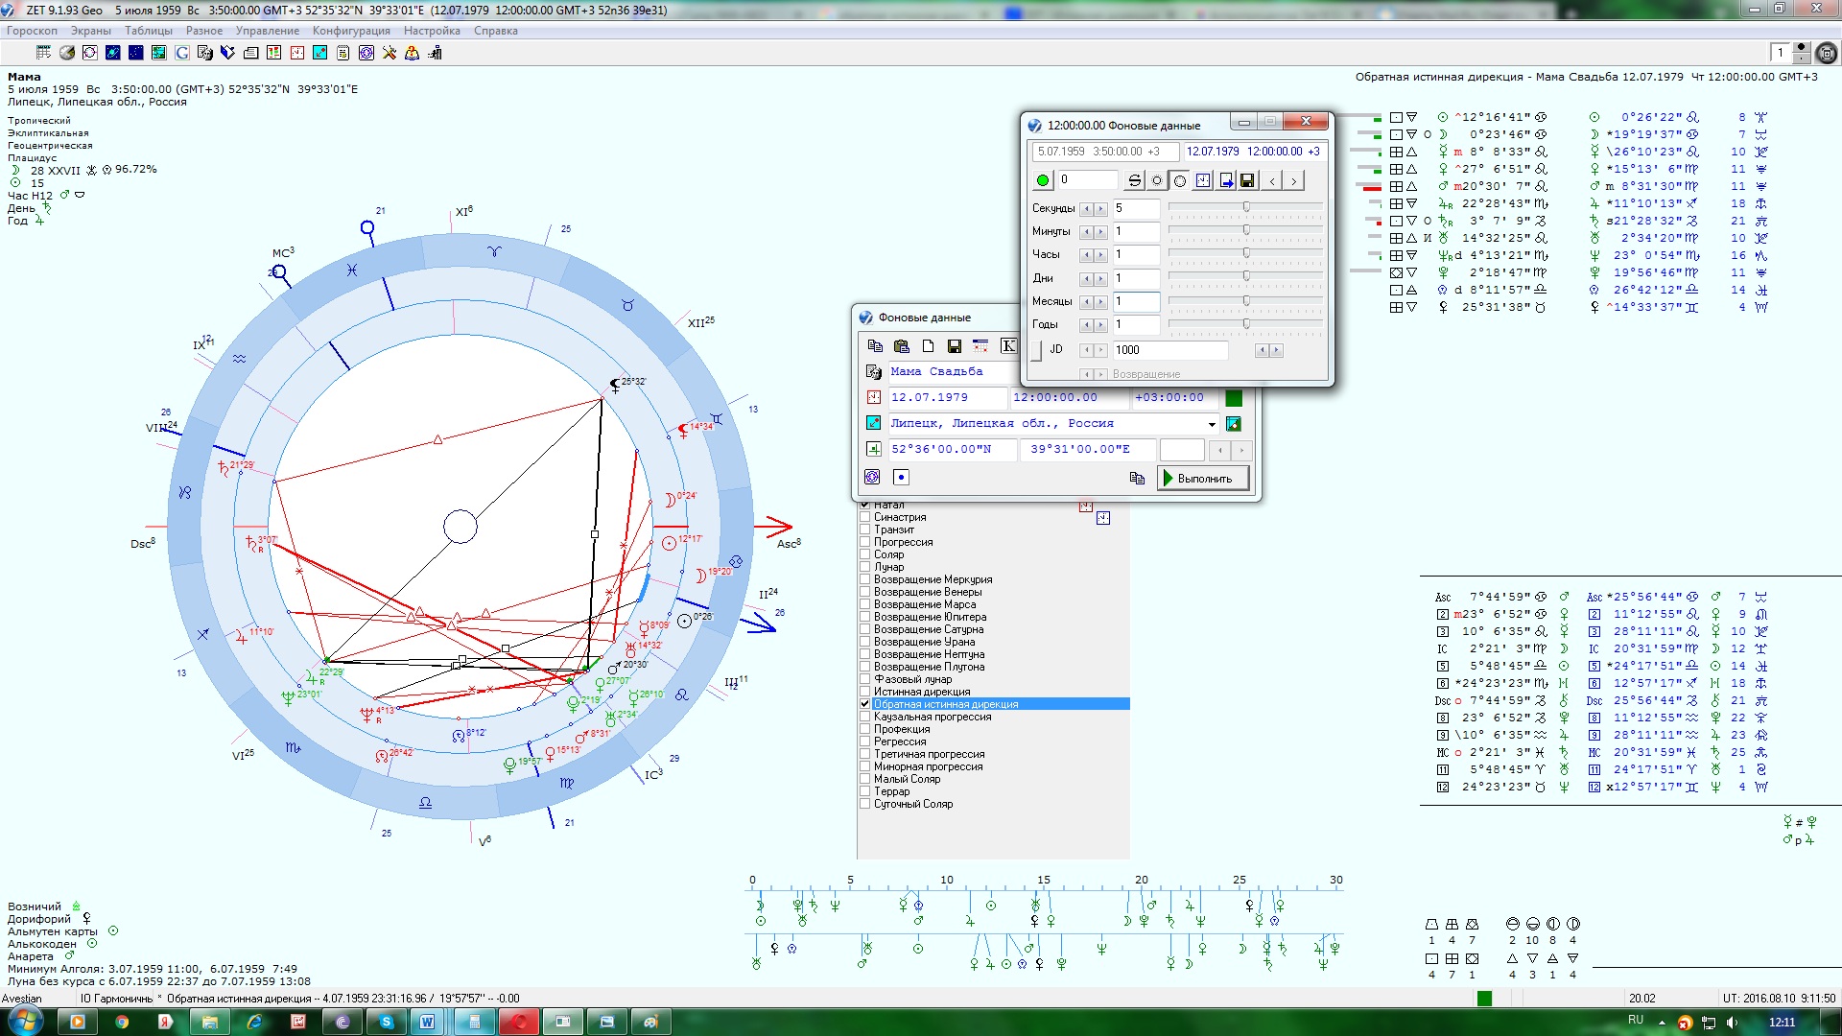Open the star sky map toolbar icon
1842x1036 pixels.
pyautogui.click(x=136, y=53)
